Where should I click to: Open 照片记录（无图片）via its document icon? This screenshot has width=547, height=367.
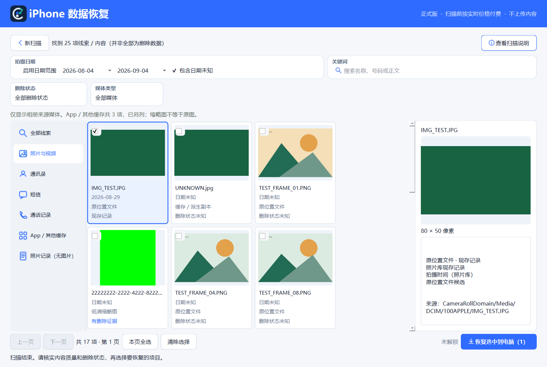pos(23,256)
